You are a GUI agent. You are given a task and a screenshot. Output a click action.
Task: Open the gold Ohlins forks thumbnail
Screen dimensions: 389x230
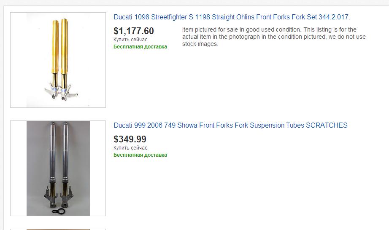pos(58,60)
